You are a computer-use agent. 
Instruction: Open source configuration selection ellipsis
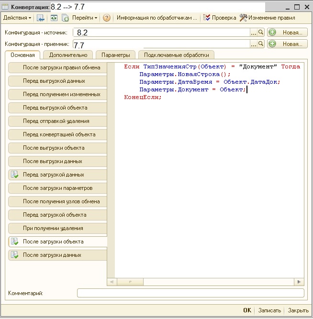point(253,33)
